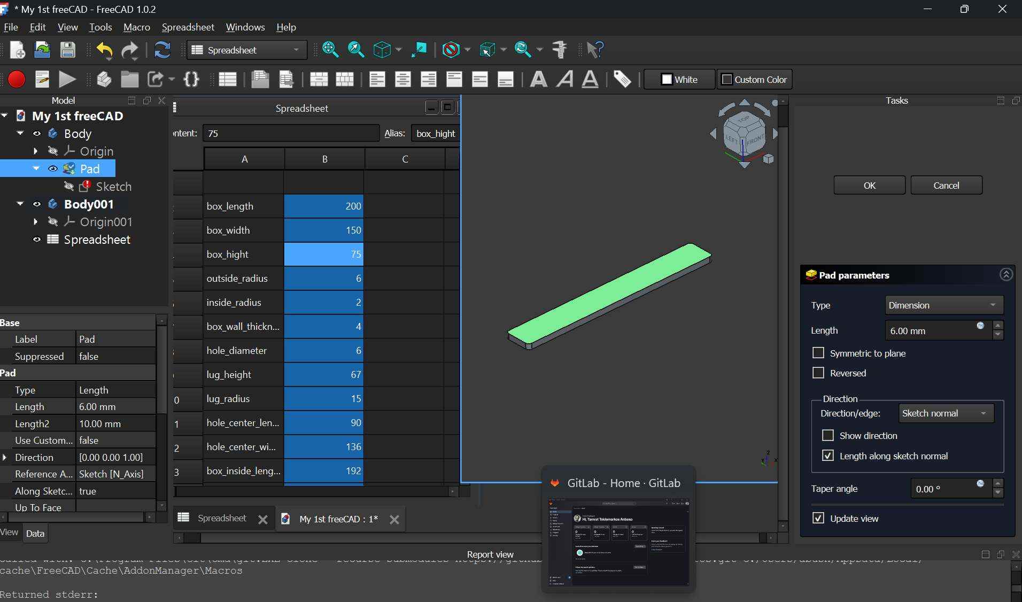Screen dimensions: 1022x602
Task: Enable the Symmetric to plane checkbox
Action: (818, 353)
